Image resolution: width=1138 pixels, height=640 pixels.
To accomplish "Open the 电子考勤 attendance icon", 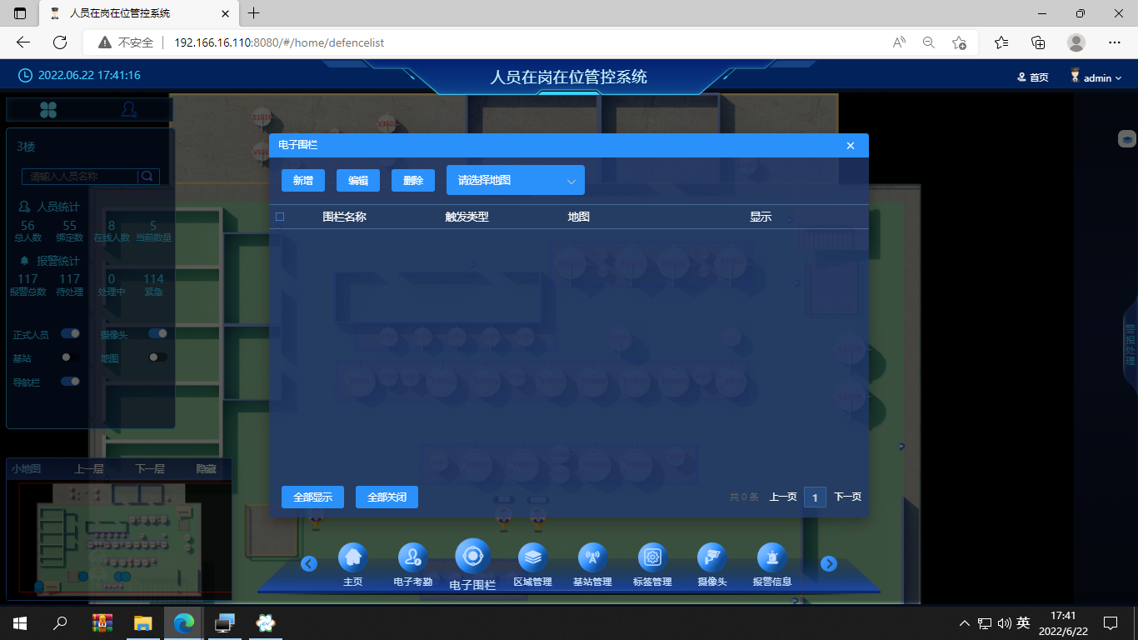I will click(x=412, y=557).
